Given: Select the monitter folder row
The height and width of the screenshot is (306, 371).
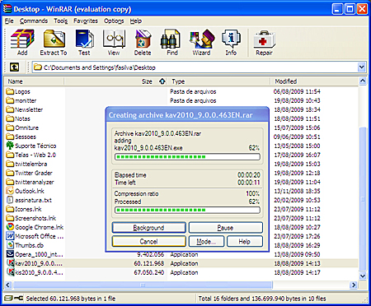Looking at the screenshot, I should coord(181,100).
